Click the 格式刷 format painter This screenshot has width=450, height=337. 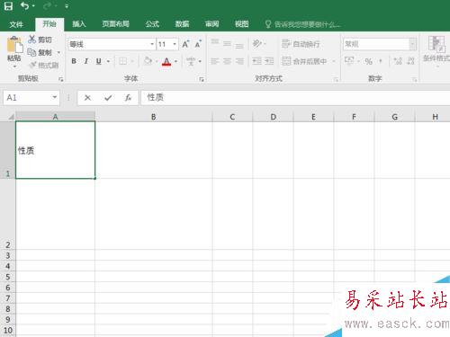43,65
